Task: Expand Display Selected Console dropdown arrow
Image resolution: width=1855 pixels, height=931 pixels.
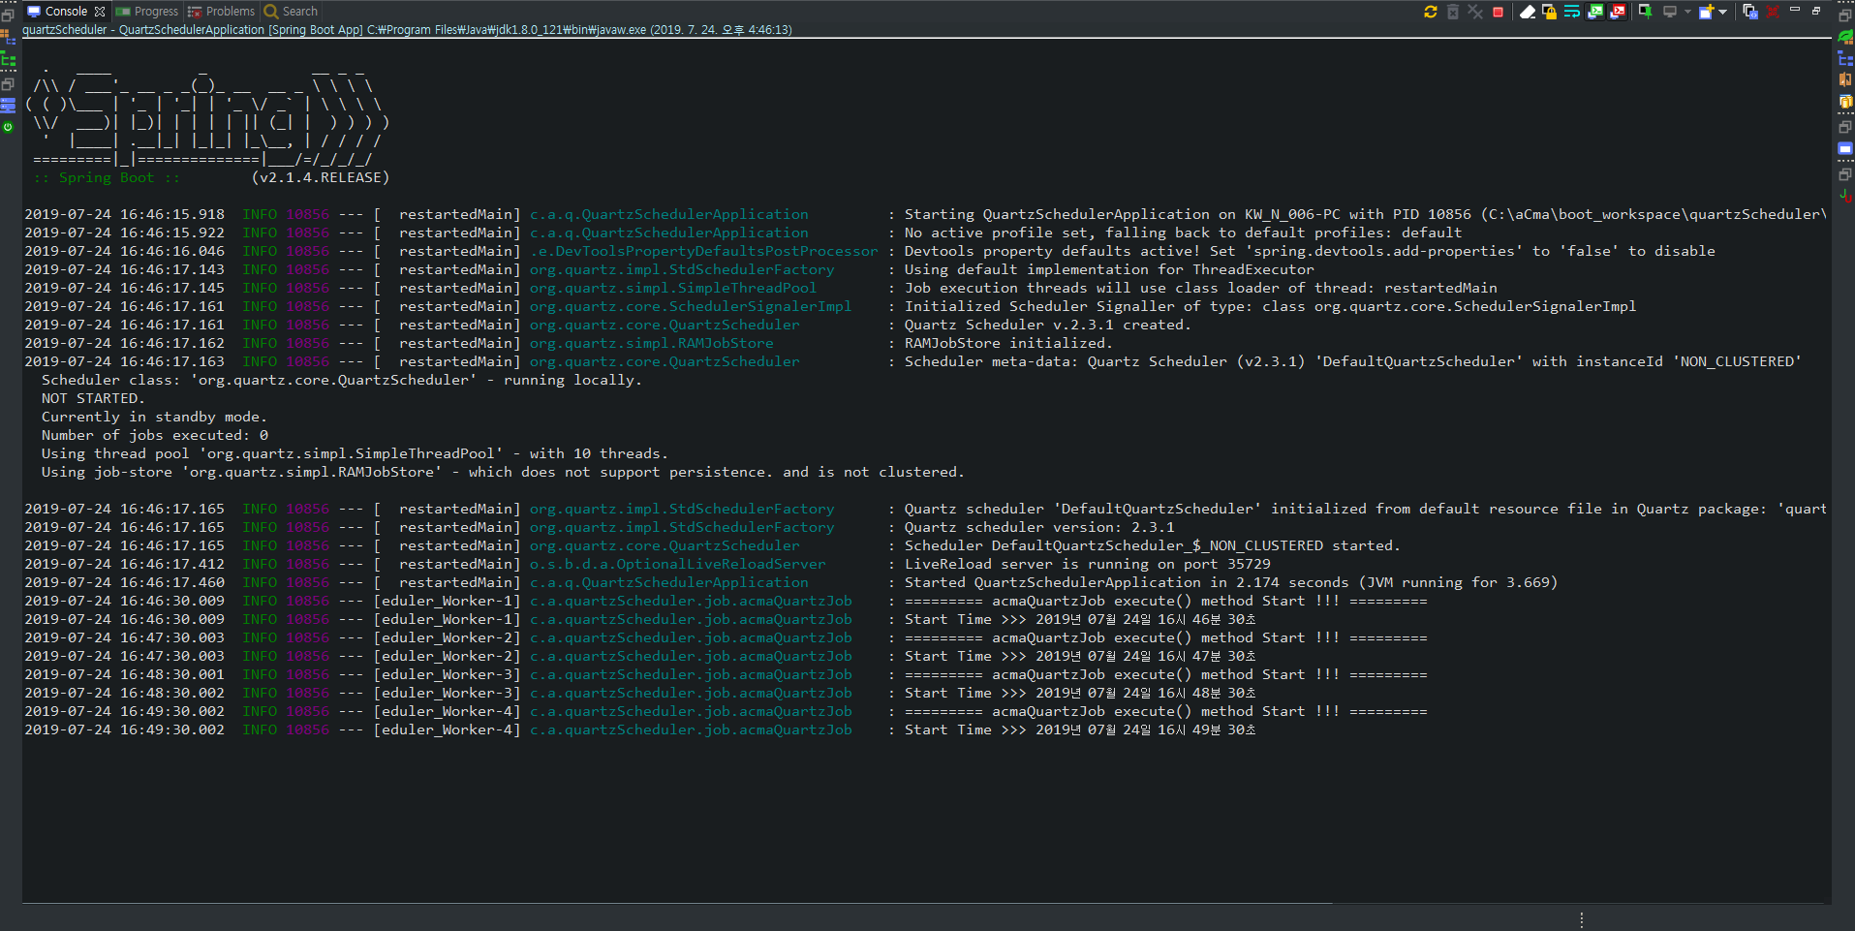Action: coord(1687,12)
